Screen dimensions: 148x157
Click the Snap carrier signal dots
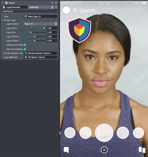pyautogui.click(x=65, y=3)
